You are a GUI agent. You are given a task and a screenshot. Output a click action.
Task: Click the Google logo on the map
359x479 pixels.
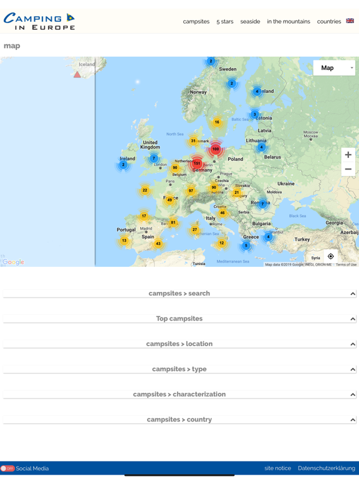(14, 262)
